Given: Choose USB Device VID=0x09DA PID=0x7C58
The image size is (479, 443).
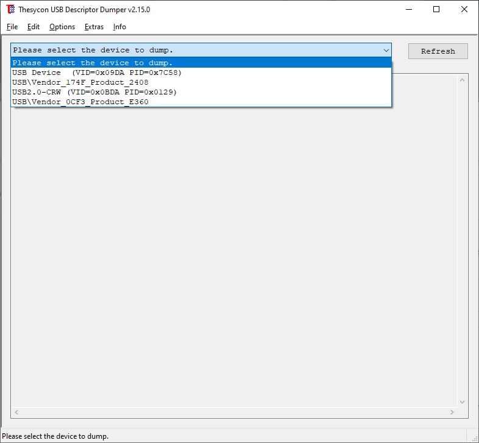Looking at the screenshot, I should point(201,73).
